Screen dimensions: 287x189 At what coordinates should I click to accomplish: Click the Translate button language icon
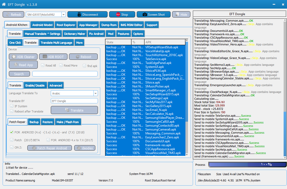pyautogui.click(x=67, y=110)
